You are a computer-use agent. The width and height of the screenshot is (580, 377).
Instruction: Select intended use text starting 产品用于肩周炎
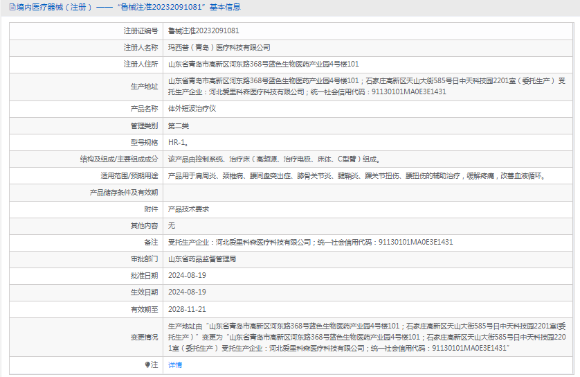coord(357,176)
